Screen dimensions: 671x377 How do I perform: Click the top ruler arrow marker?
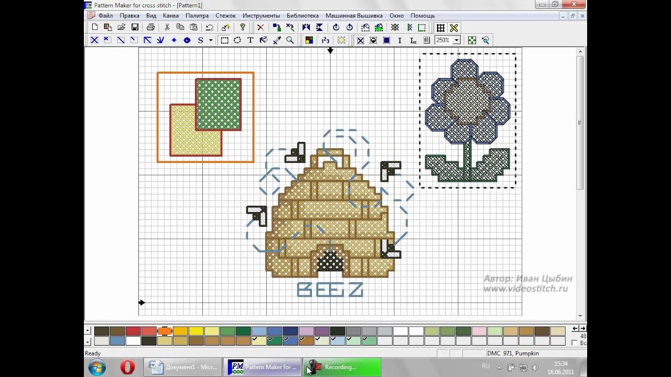coord(330,50)
